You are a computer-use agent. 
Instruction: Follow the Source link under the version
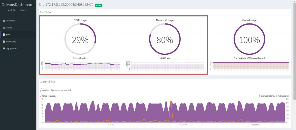24,10
